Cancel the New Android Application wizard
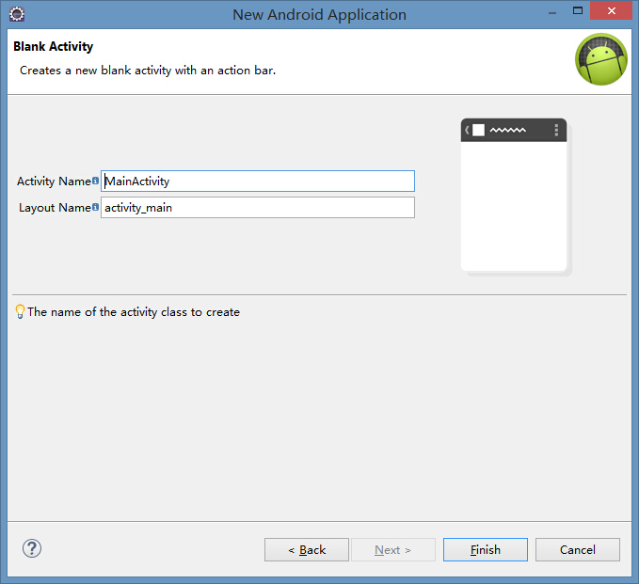Screen dimensions: 639x584 click(x=578, y=550)
